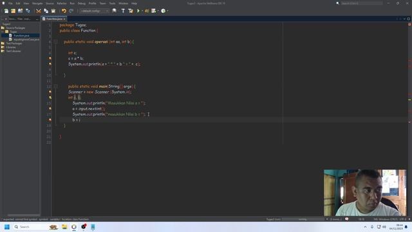Run the project with green play icon

coord(138,11)
